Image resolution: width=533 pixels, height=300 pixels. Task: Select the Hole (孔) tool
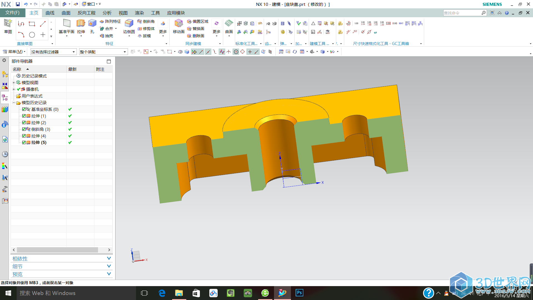click(x=92, y=26)
